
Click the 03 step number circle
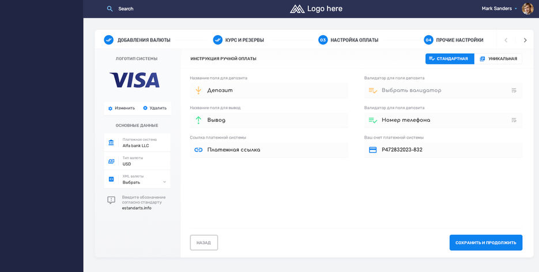323,40
